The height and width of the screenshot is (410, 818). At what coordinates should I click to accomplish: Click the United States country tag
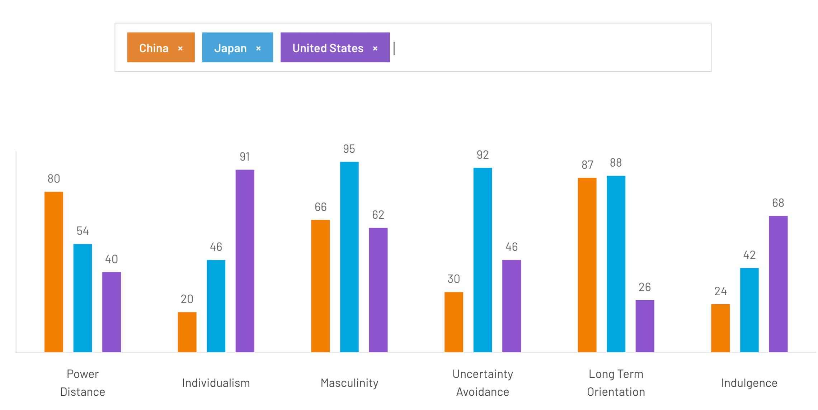pyautogui.click(x=328, y=48)
